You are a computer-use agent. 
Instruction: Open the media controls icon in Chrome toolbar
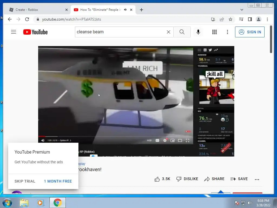[241, 19]
